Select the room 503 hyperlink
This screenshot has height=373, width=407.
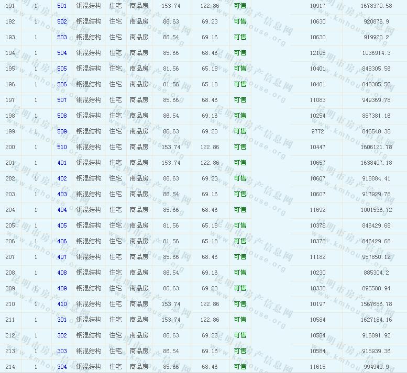[62, 37]
